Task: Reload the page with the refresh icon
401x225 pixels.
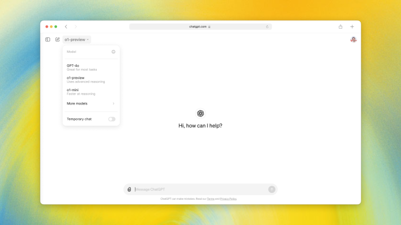Action: click(267, 26)
